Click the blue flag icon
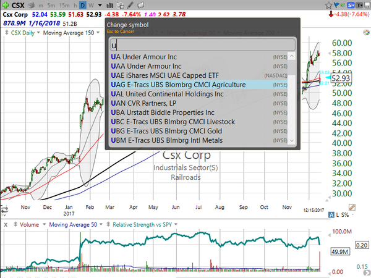 (336, 5)
